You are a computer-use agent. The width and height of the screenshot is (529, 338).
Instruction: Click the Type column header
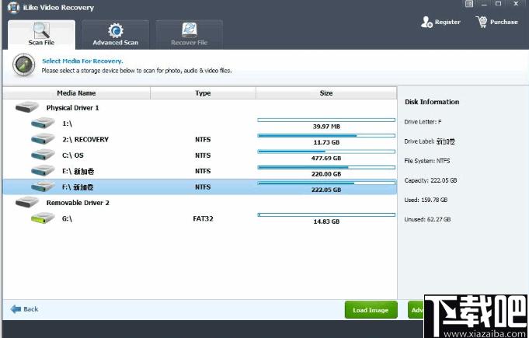[x=203, y=93]
